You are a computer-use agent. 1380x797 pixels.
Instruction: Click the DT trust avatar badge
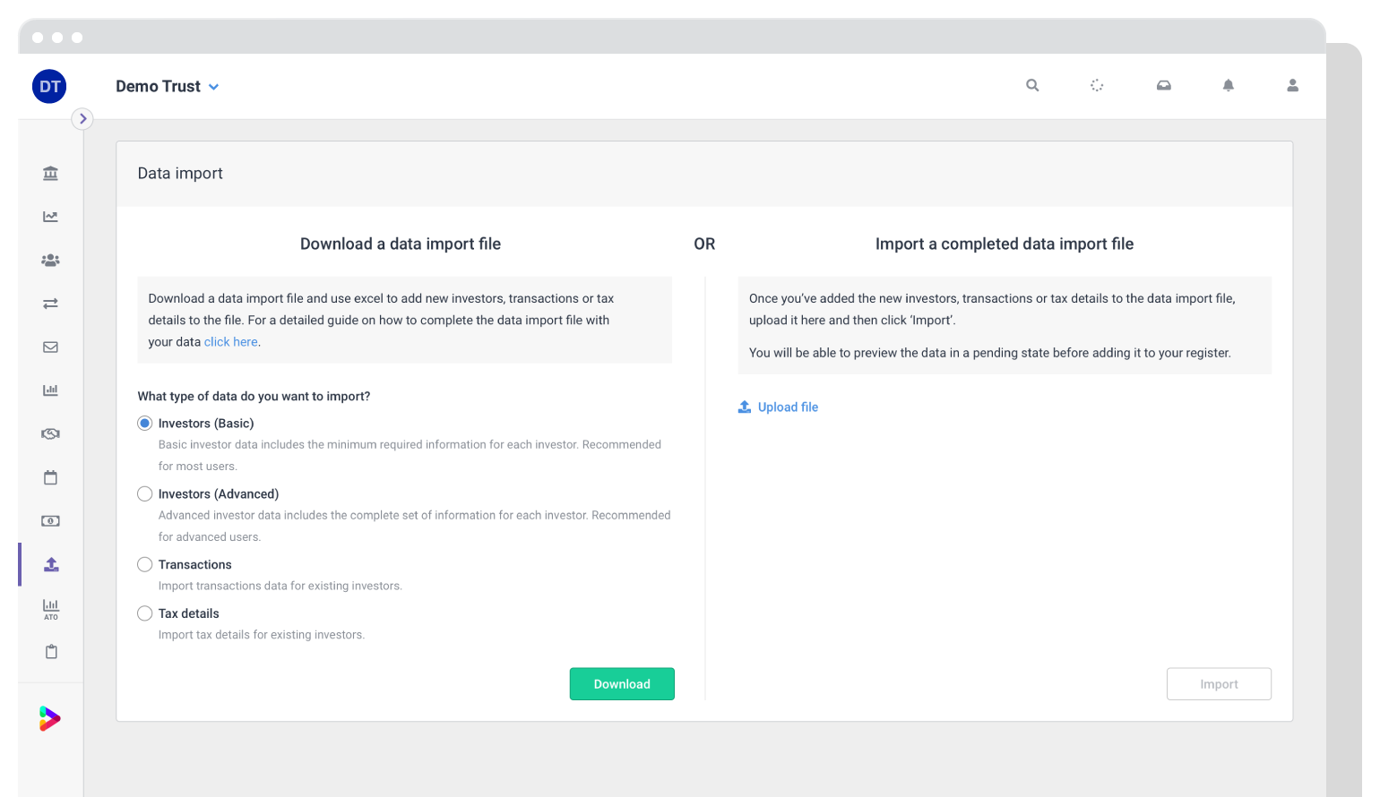point(49,86)
